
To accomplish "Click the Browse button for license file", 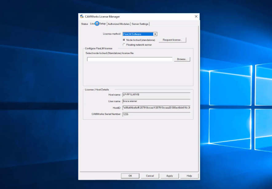I will (x=182, y=59).
